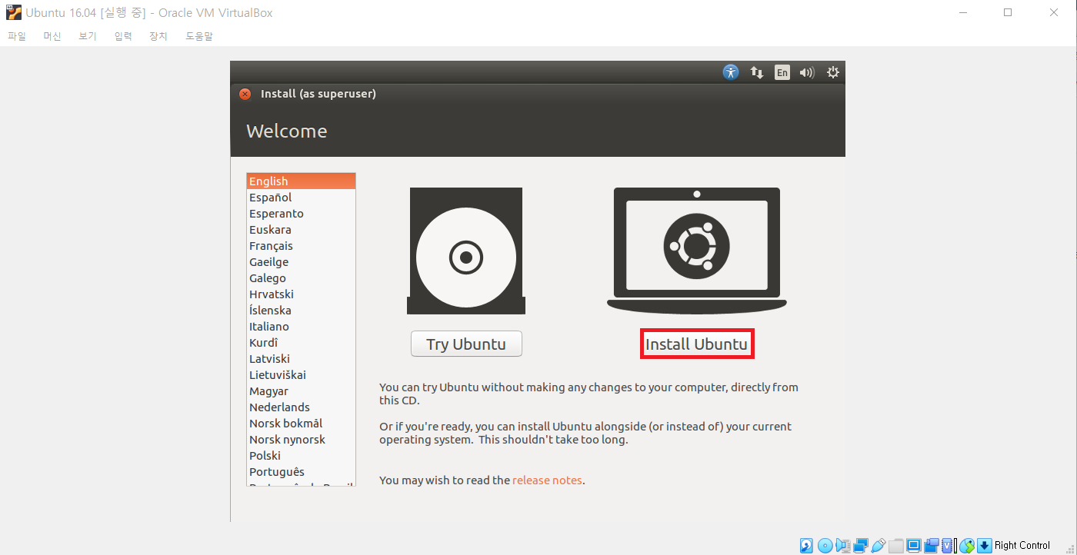This screenshot has height=555, width=1077.
Task: Select English in the language list
Action: [301, 181]
